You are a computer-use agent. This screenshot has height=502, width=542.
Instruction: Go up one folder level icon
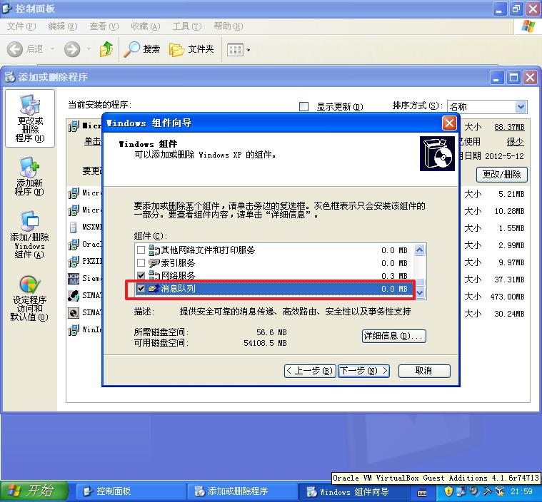[x=106, y=49]
